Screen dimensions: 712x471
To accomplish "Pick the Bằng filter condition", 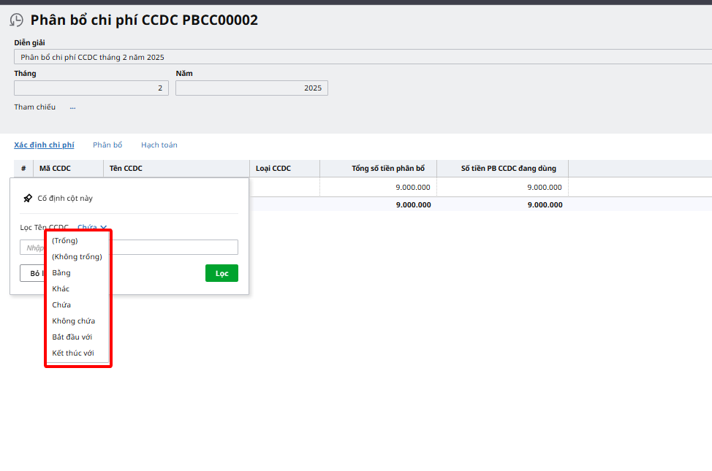I will pos(61,272).
